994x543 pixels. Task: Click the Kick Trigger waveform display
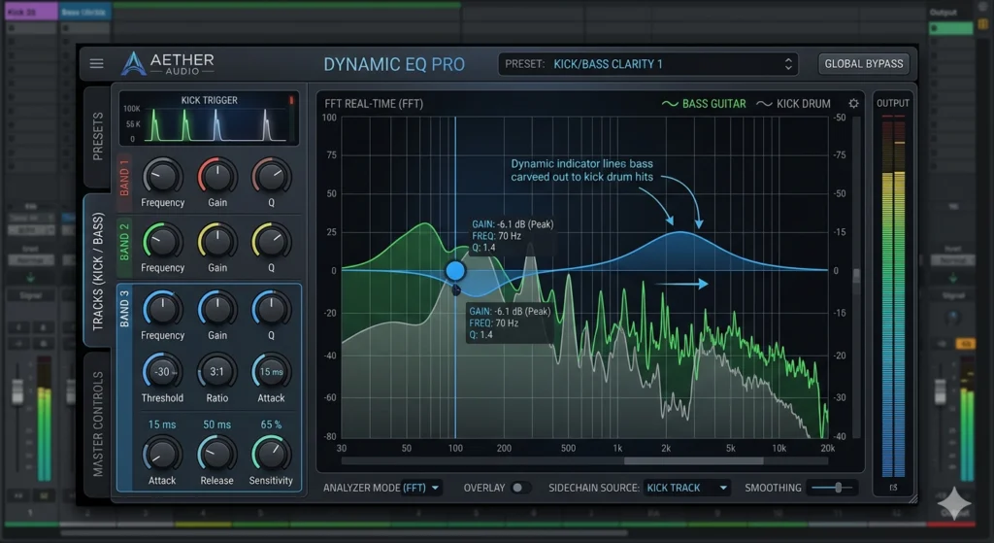point(209,119)
